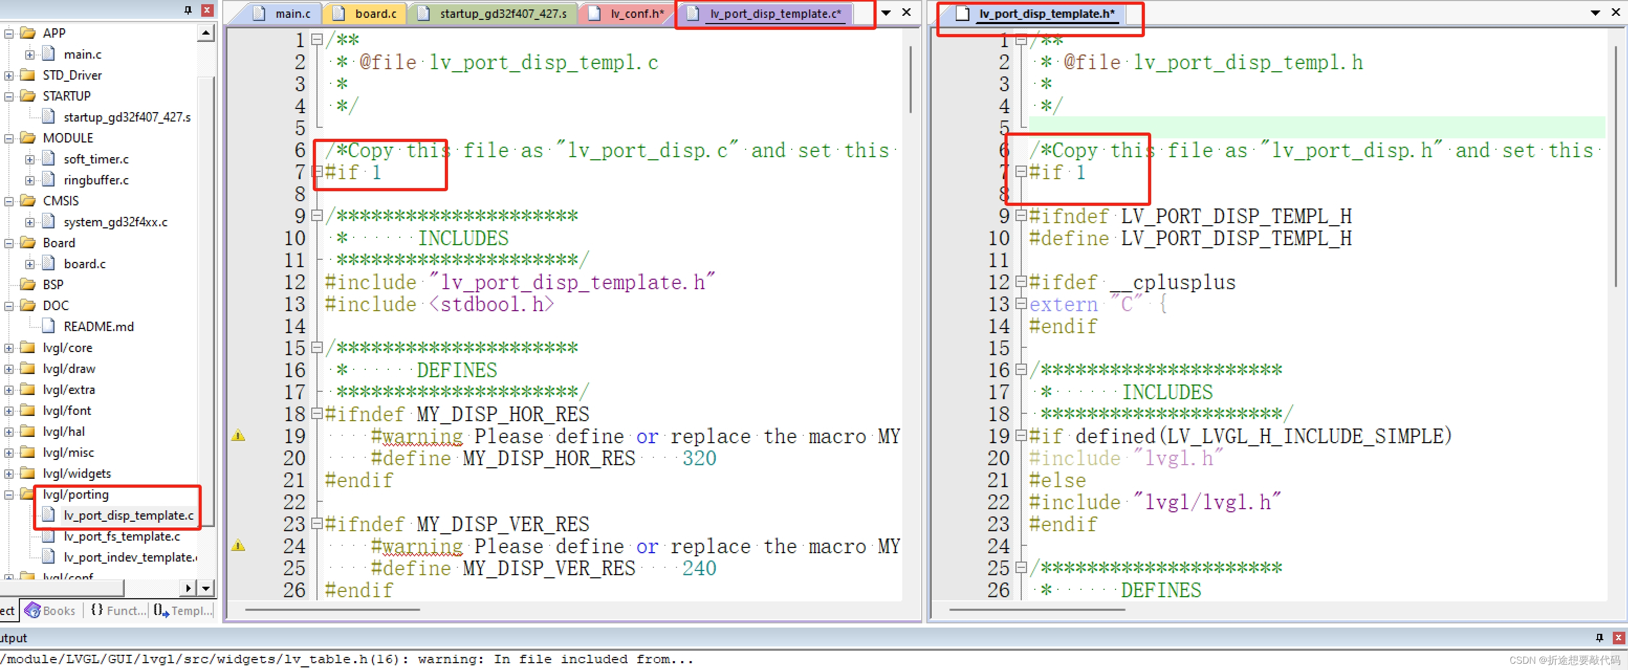This screenshot has height=670, width=1628.
Task: Open the Templates tab icon
Action: coord(161,611)
